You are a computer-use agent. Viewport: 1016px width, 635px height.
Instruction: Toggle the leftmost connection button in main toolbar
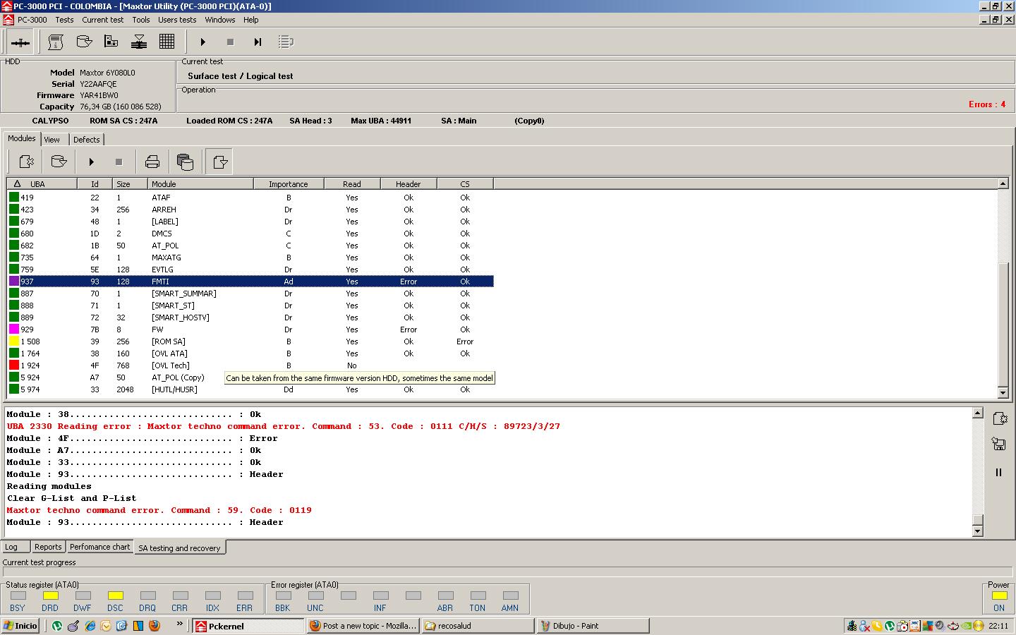click(x=20, y=42)
